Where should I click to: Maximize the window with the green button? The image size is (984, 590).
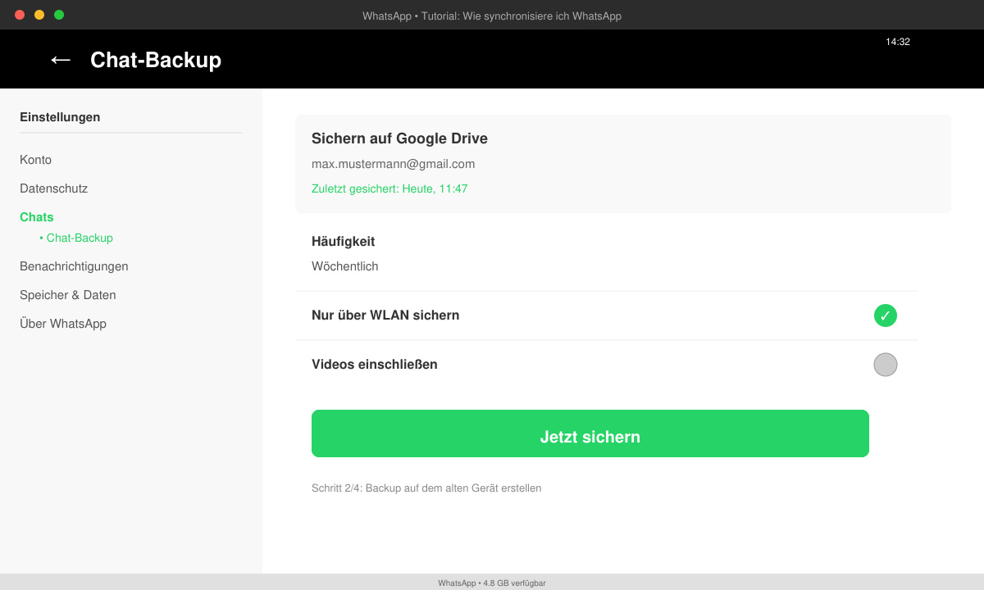click(59, 15)
